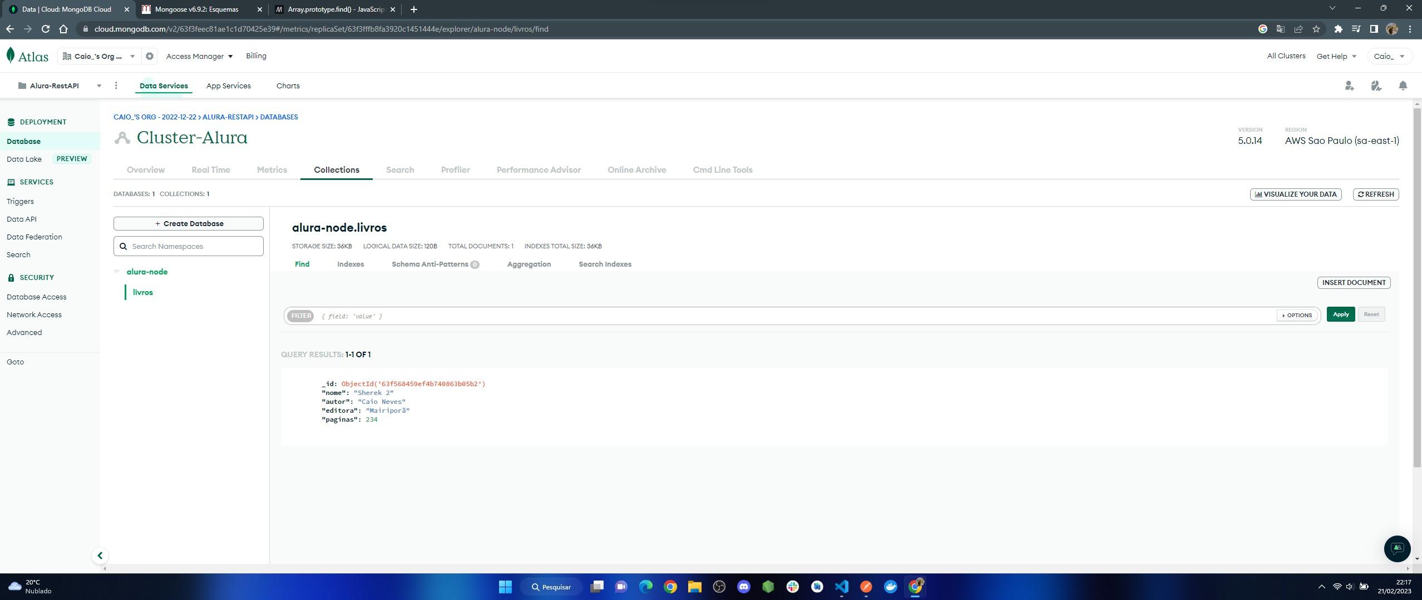Click Chrome extensions puzzle icon
Screen dimensions: 1422x600
coord(1338,29)
